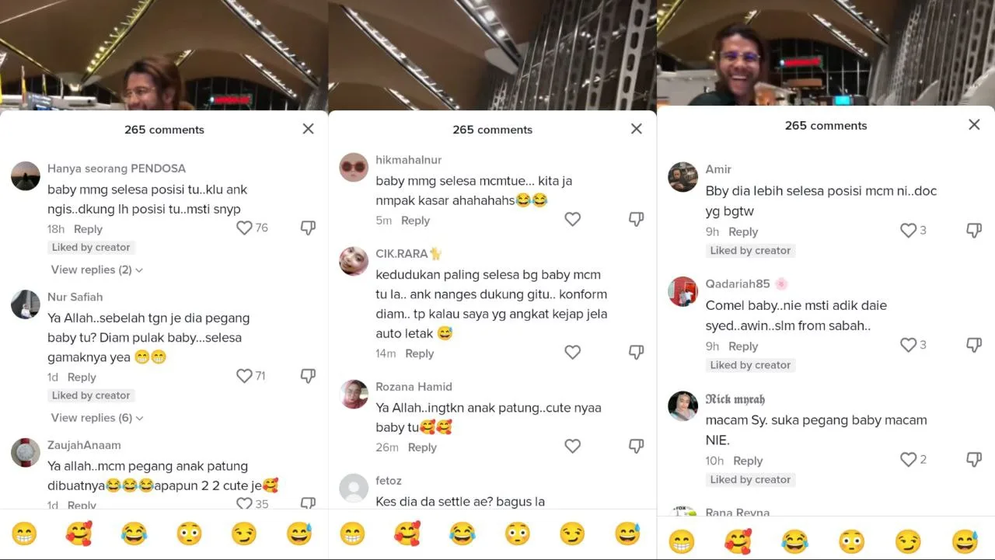
Task: Close the left comments panel
Action: pos(309,129)
